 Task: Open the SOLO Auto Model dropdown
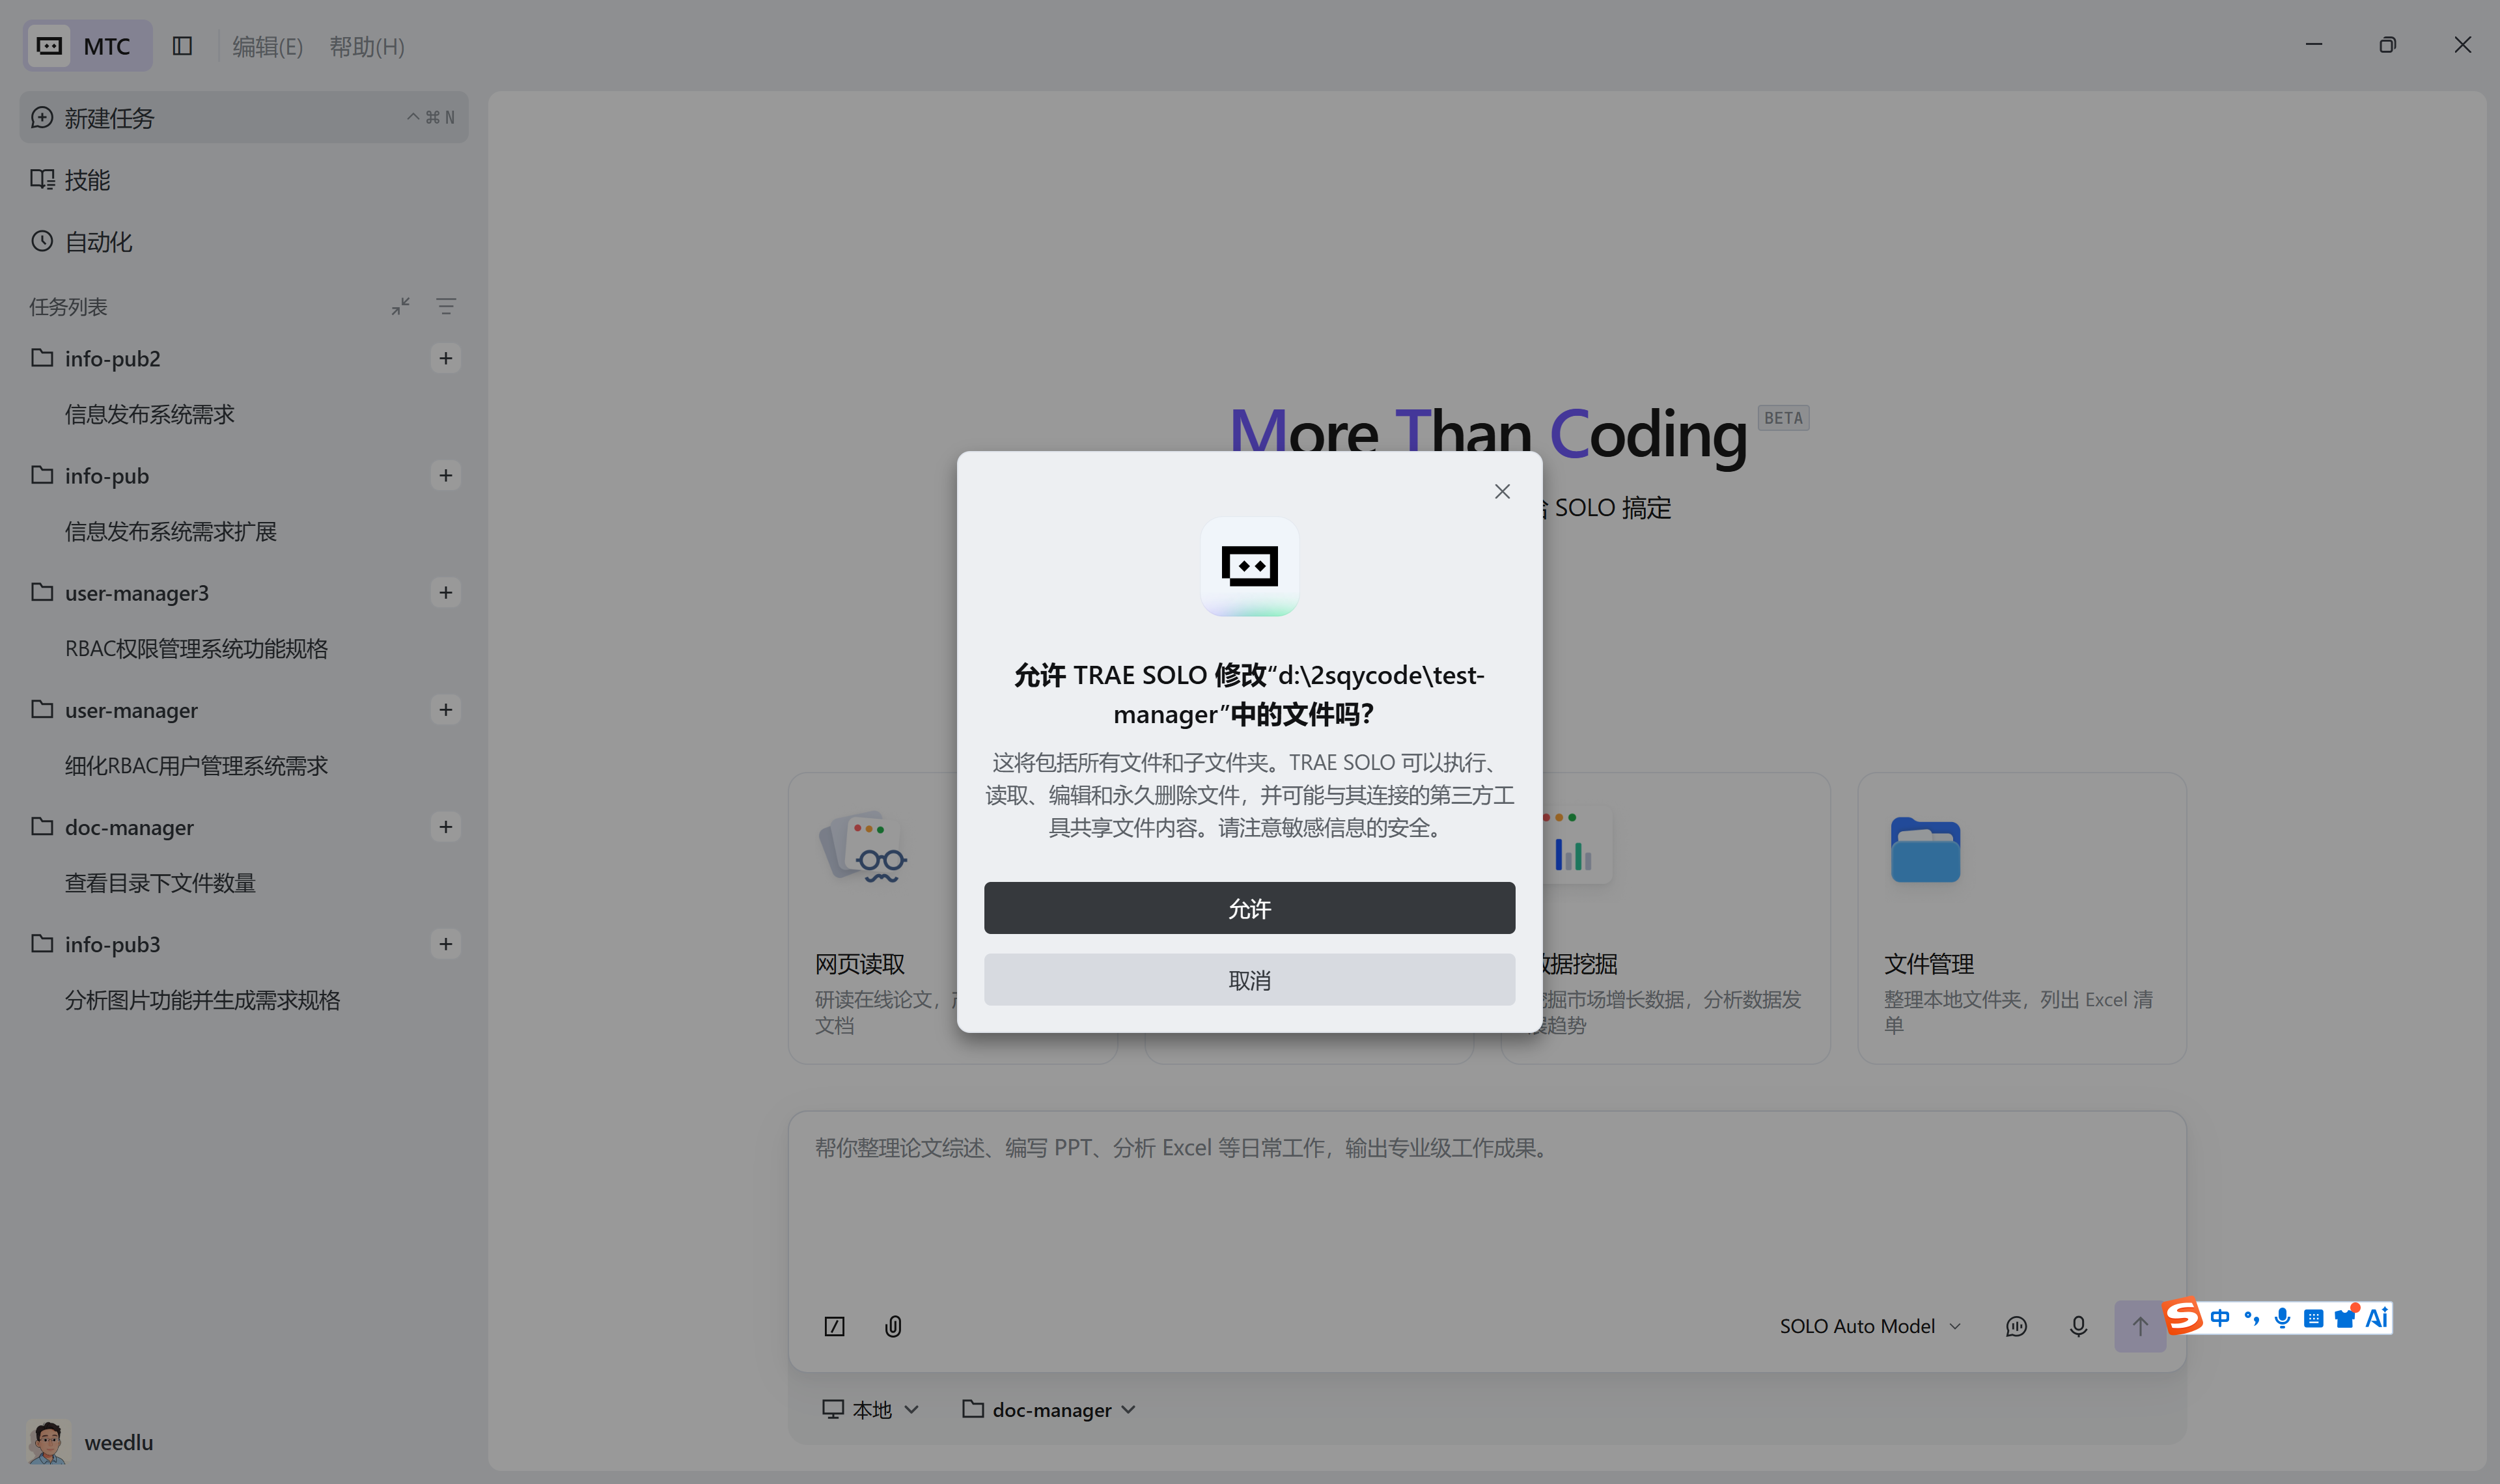1870,1326
